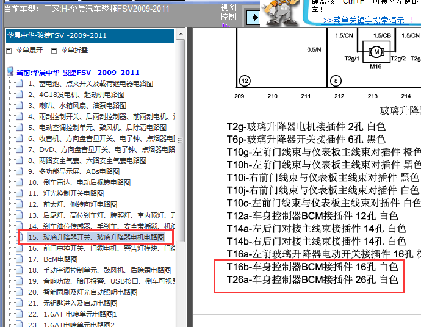The image size is (421, 327).
Task: Select 15、玻璃升降器开关、玻璃升降器电机电路图
Action: [96, 237]
